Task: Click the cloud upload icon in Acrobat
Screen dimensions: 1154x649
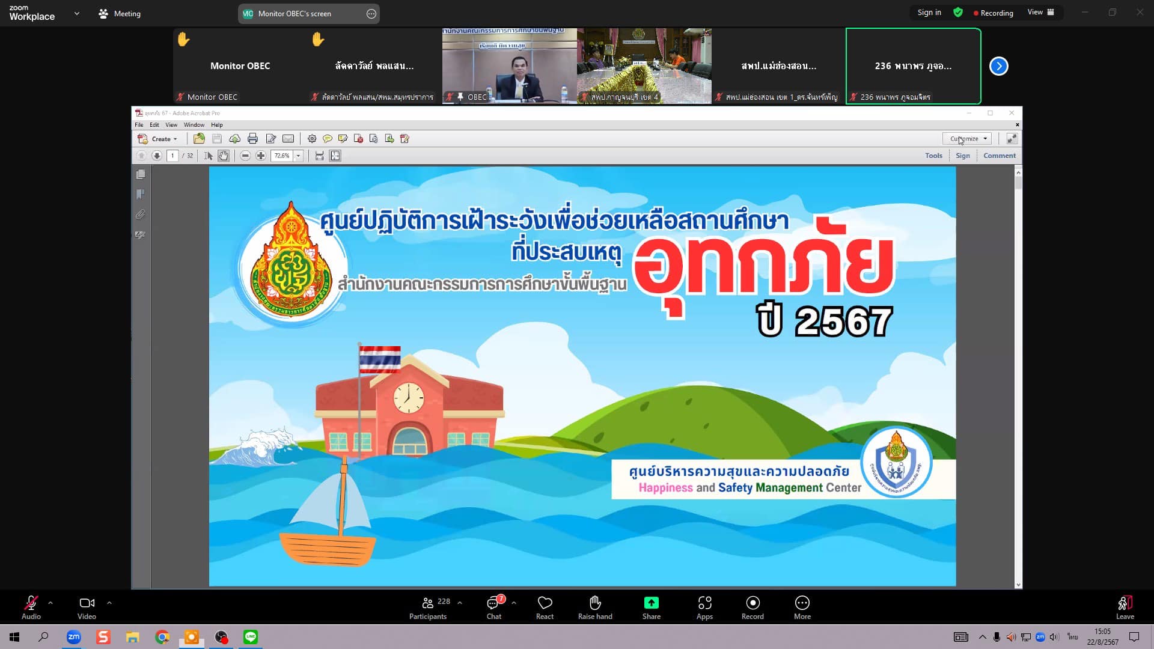Action: tap(235, 139)
